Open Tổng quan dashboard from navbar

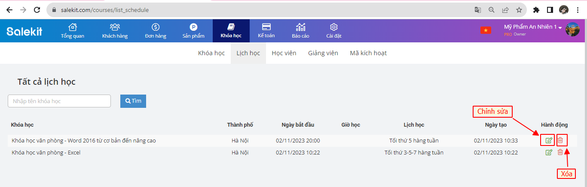pos(73,31)
